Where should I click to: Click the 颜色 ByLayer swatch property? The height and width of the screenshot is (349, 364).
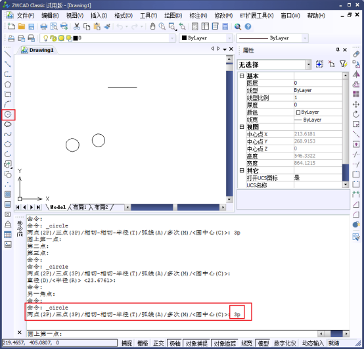318,112
